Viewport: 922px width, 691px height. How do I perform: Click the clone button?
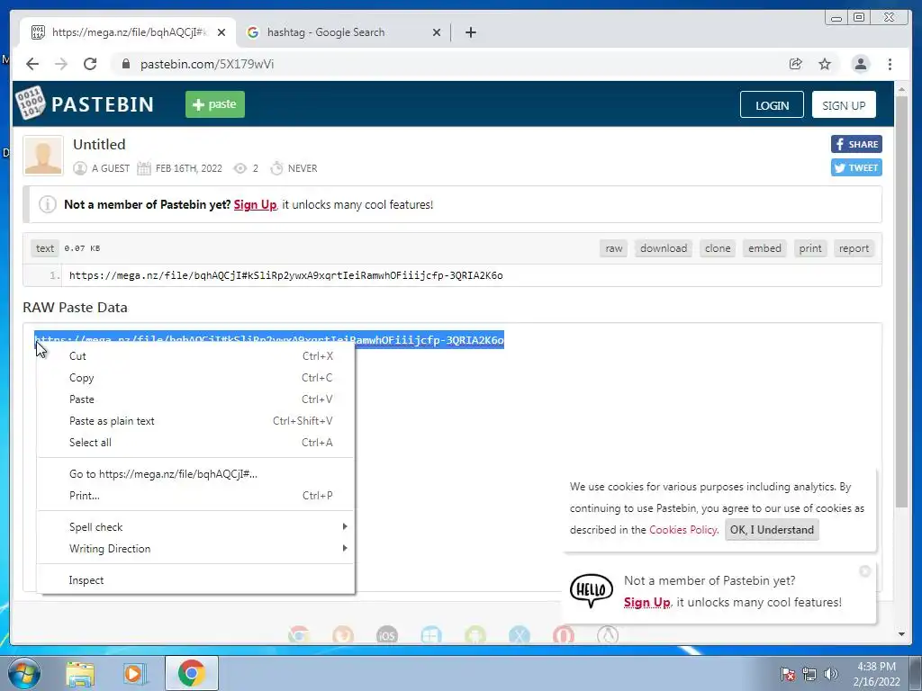tap(718, 248)
